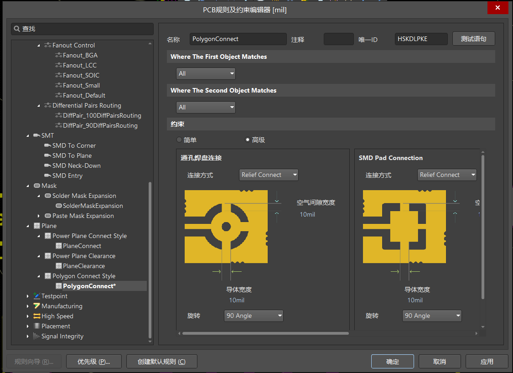
Task: Expand the Testpoint category arrow
Action: point(28,296)
